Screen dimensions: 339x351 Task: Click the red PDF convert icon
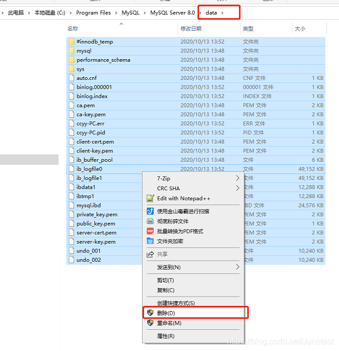point(150,231)
